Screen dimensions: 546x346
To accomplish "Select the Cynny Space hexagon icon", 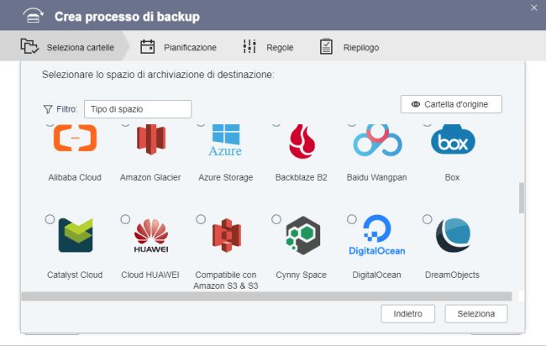I will coord(303,235).
